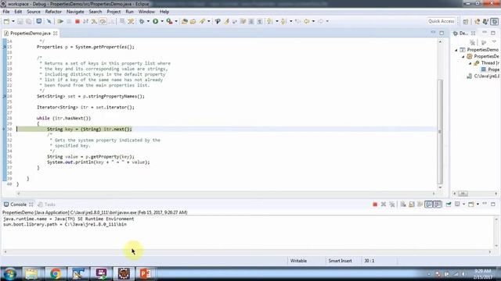
Task: Open the dropdown arrow beside New
Action: click(13, 21)
